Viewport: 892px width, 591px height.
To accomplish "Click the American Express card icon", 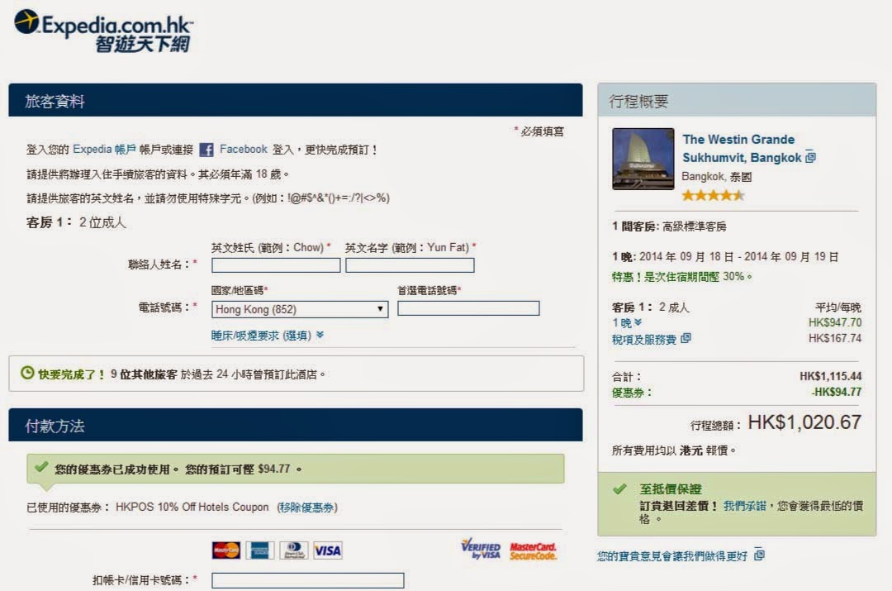I will (x=259, y=550).
